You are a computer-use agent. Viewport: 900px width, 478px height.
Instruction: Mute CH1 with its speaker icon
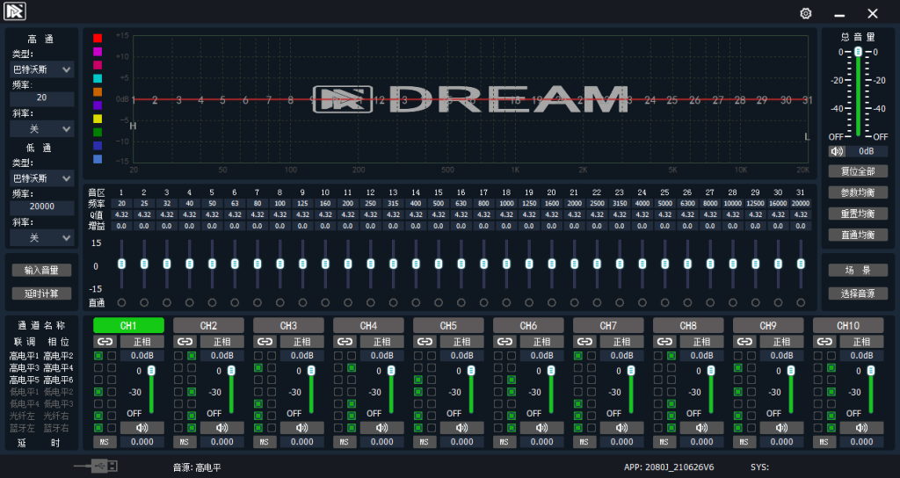click(x=142, y=428)
